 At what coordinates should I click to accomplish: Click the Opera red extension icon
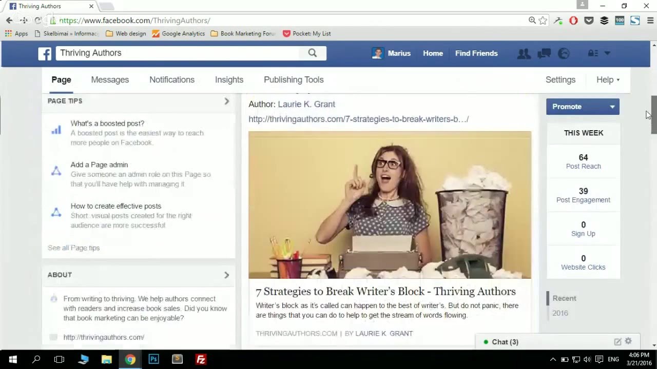pyautogui.click(x=573, y=20)
